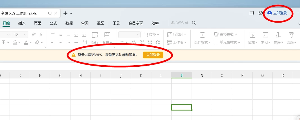Image resolution: width=300 pixels, height=120 pixels.
Task: Open the font size dropdown showing 12
Action: pos(20,35)
